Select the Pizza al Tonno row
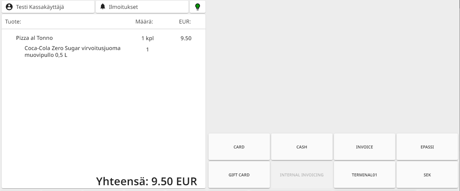 point(34,38)
